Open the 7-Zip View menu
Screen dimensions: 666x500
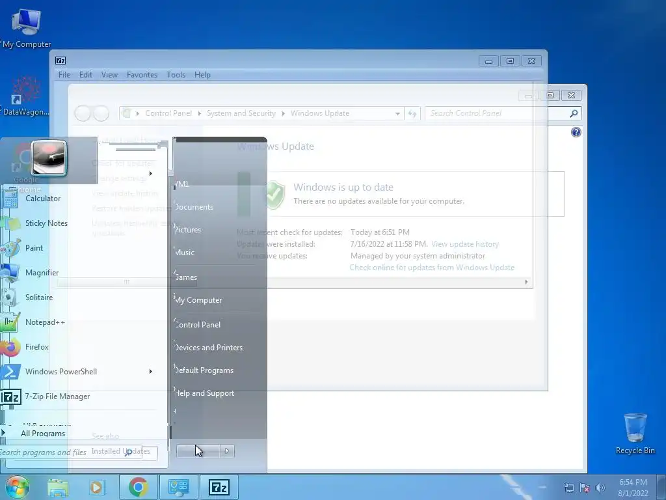coord(109,75)
